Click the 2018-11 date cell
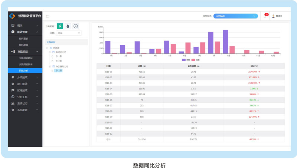Image resolution: width=297 pixels, height=168 pixels. (x=108, y=128)
